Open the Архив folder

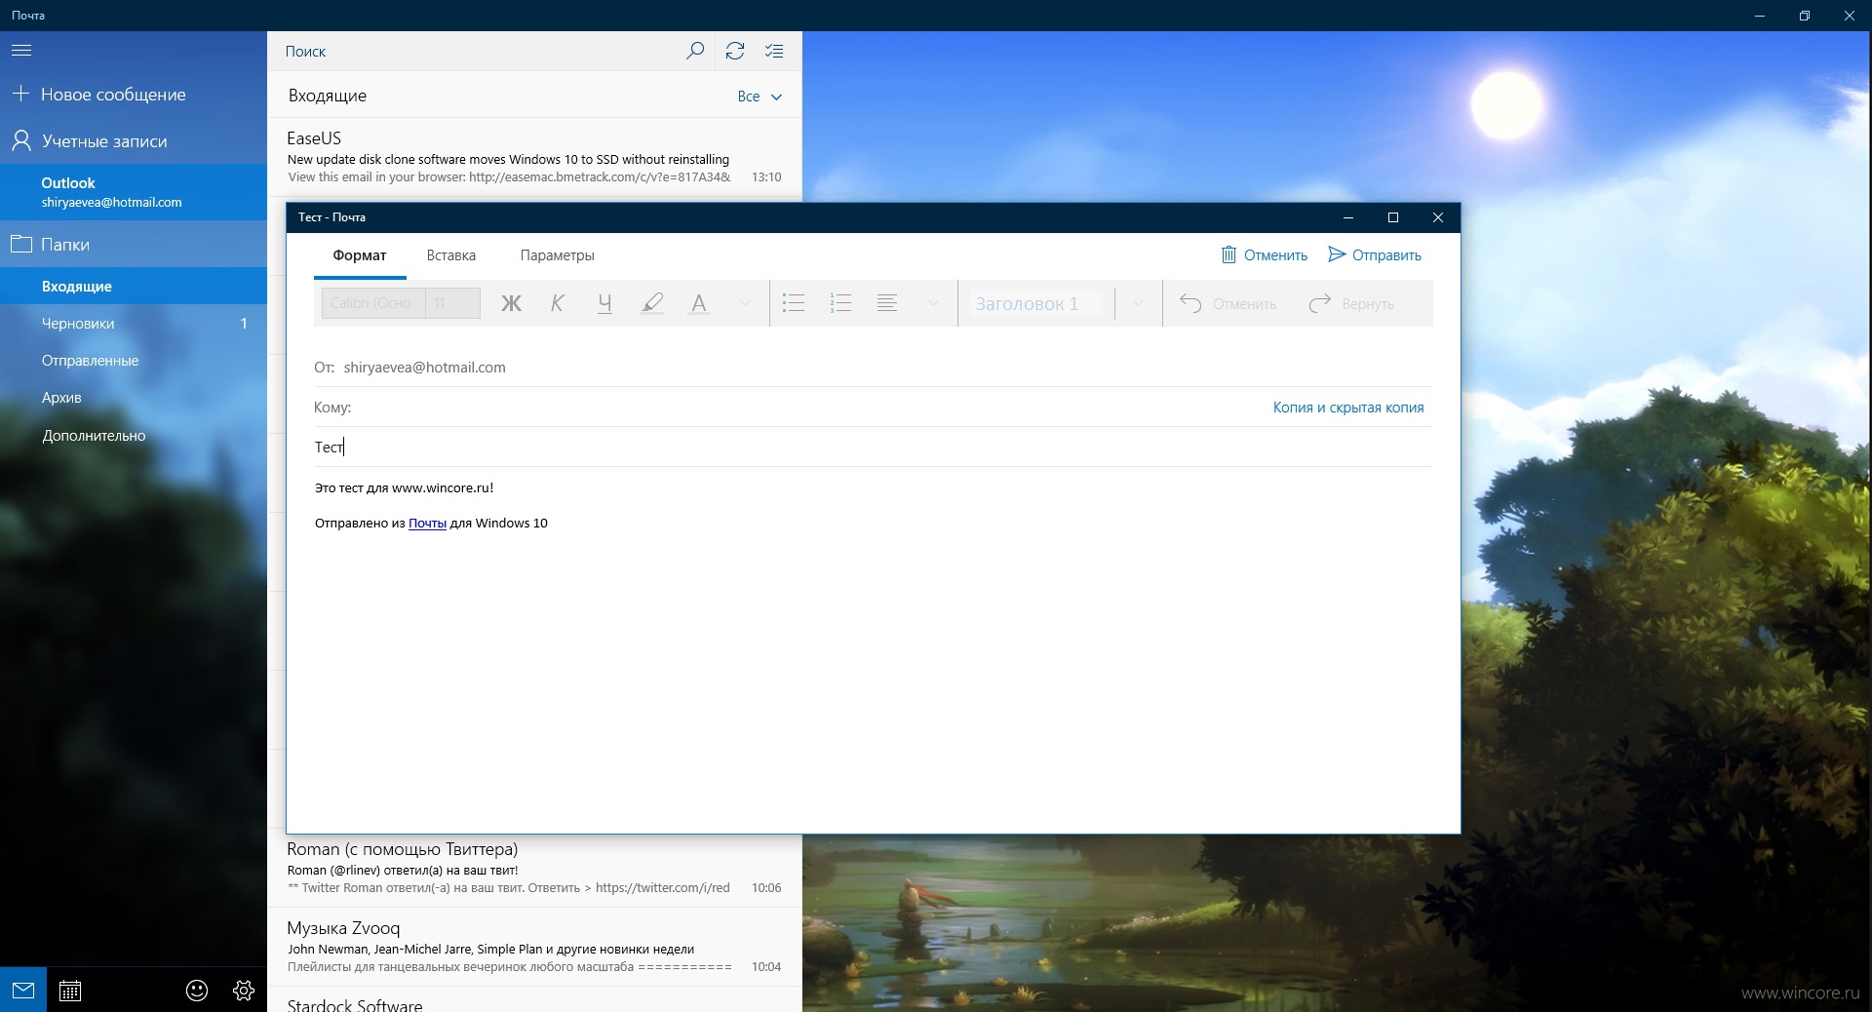pos(134,398)
